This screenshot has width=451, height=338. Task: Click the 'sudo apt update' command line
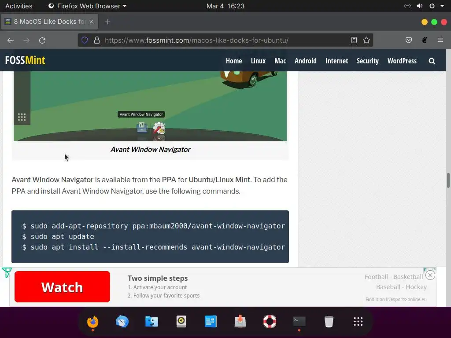(58, 236)
